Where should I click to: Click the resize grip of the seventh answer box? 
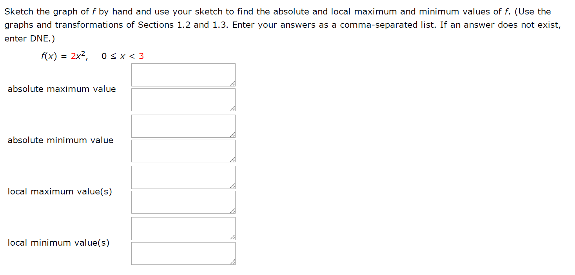click(233, 237)
